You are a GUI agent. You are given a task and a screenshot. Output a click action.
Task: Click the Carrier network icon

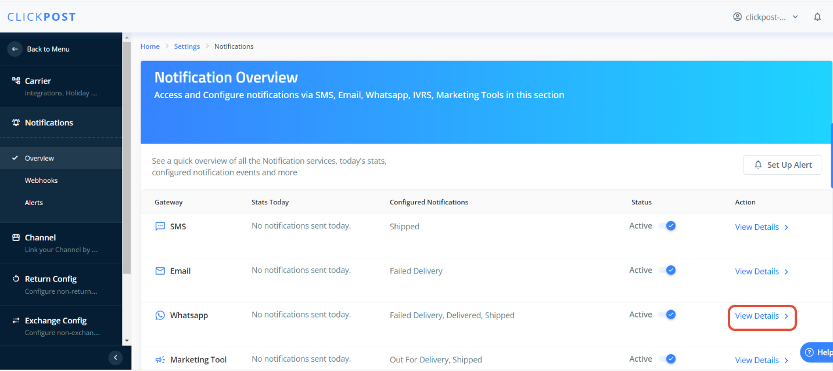pyautogui.click(x=16, y=81)
